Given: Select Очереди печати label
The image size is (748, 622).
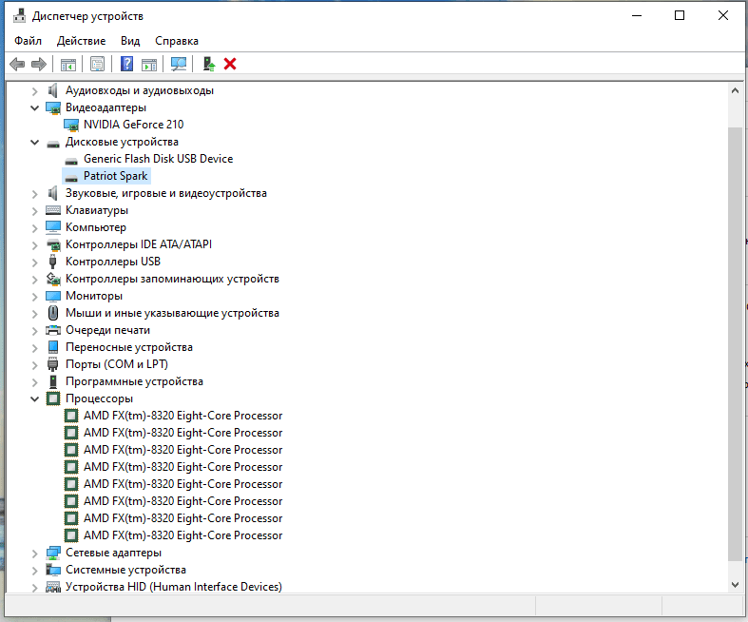Looking at the screenshot, I should pyautogui.click(x=107, y=330).
